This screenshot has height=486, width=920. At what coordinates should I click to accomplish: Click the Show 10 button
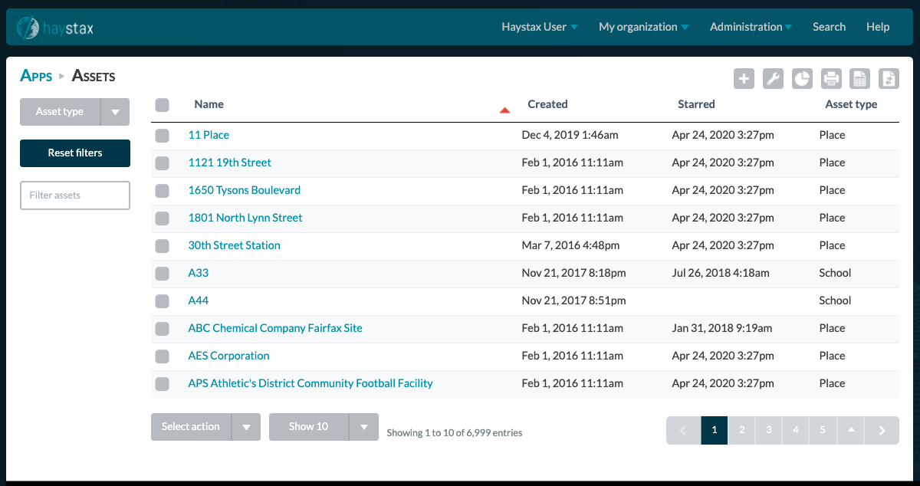point(309,427)
